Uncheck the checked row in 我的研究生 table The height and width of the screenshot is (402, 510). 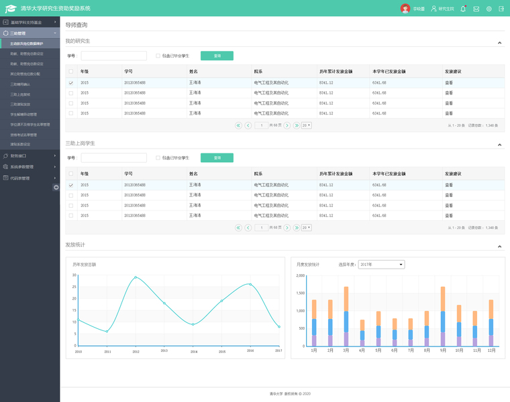[x=71, y=83]
